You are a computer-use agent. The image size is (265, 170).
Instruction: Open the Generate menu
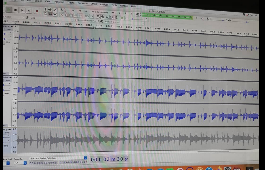pyautogui.click(x=83, y=3)
